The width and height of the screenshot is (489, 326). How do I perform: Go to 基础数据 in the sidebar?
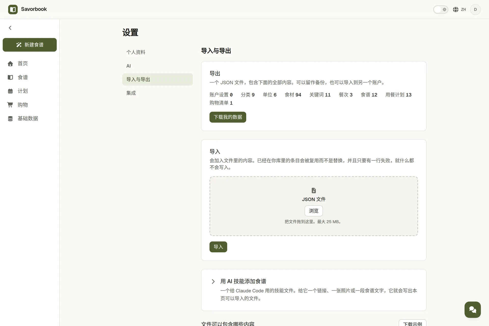(30, 119)
